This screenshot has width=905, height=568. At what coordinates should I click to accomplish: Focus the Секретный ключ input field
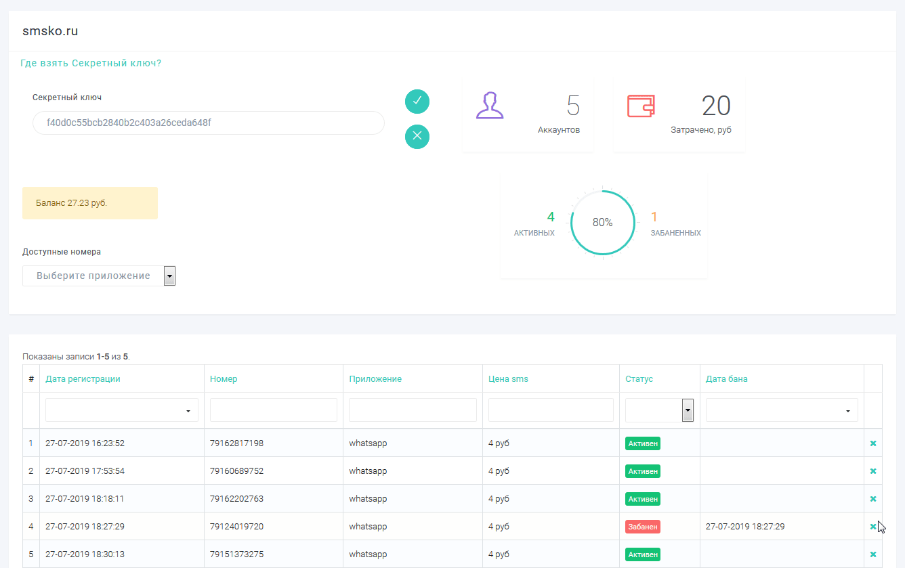click(x=208, y=123)
